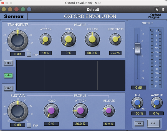This screenshot has width=167, height=131.
Task: Click the right channel clip indicator
Action: pyautogui.click(x=160, y=30)
